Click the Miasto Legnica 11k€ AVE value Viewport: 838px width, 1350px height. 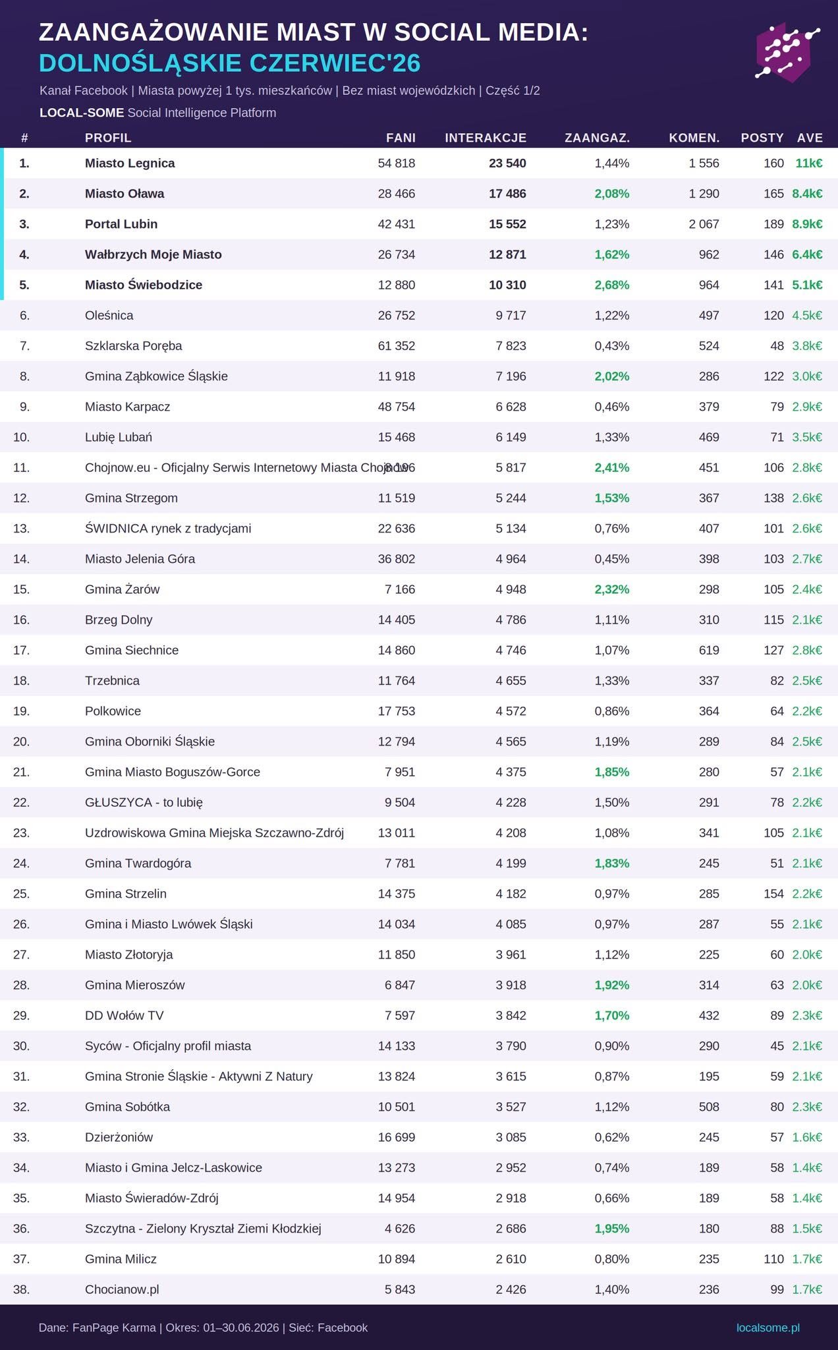pyautogui.click(x=809, y=163)
